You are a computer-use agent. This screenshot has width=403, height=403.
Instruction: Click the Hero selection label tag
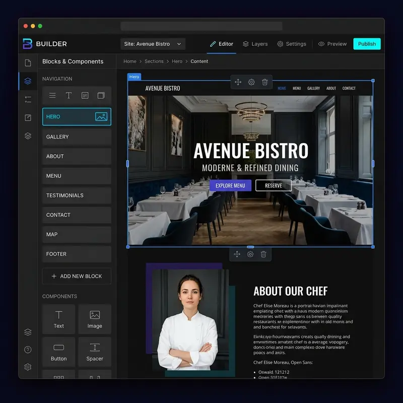tap(134, 77)
